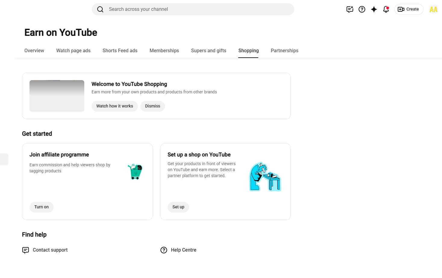Viewport: 442px width, 278px height.
Task: Click the Get started heading
Action: point(37,134)
